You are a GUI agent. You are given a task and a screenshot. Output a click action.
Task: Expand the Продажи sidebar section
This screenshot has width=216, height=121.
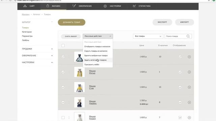[x=37, y=49]
